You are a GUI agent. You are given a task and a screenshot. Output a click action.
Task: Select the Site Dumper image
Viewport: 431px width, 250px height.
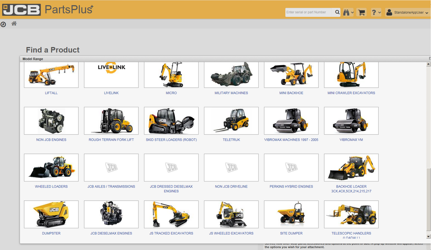pos(291,214)
